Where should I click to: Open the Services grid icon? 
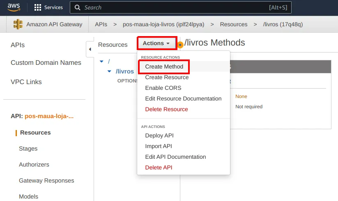click(x=38, y=7)
